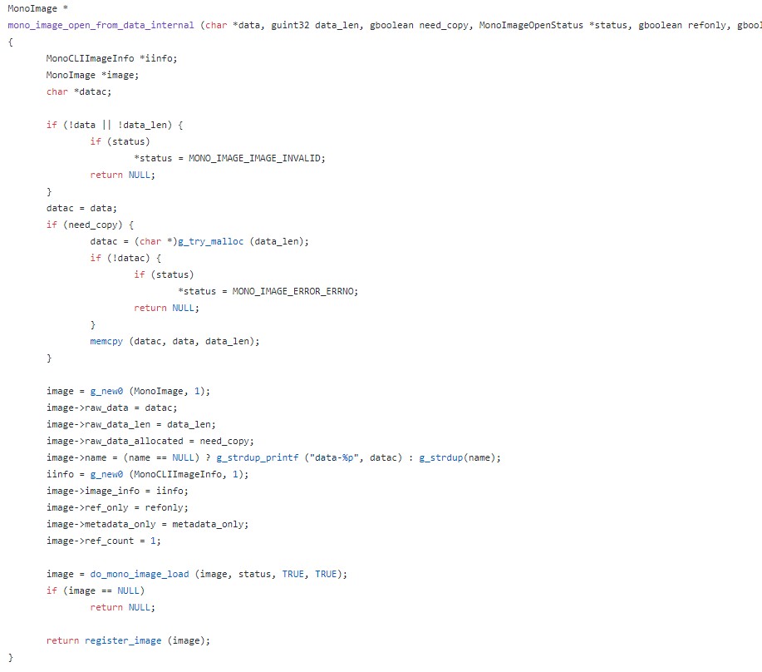
Task: Select the memcpy function call
Action: [106, 341]
